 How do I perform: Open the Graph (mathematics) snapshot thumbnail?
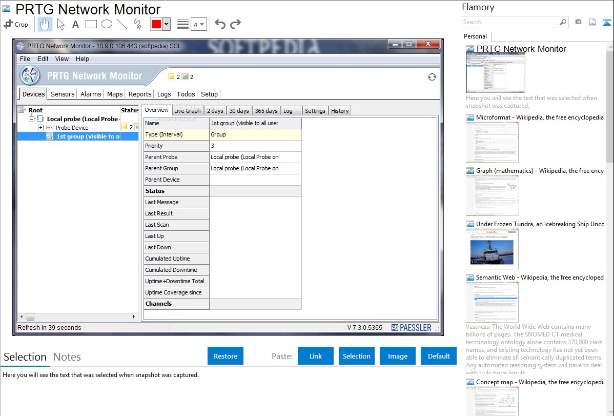[492, 195]
